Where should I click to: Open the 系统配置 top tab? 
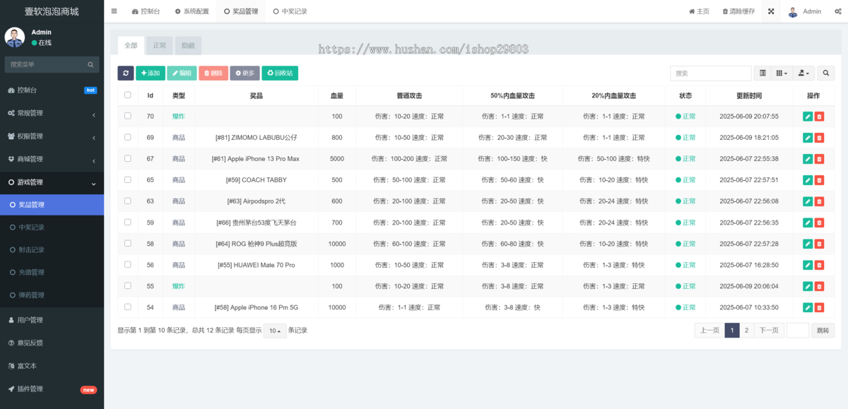[x=192, y=11]
